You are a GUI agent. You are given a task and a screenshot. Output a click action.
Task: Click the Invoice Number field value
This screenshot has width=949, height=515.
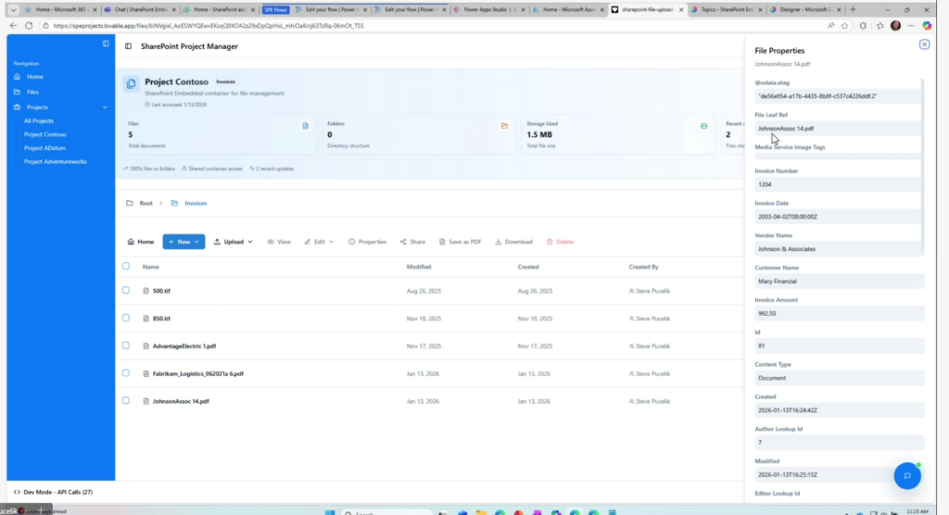click(838, 184)
